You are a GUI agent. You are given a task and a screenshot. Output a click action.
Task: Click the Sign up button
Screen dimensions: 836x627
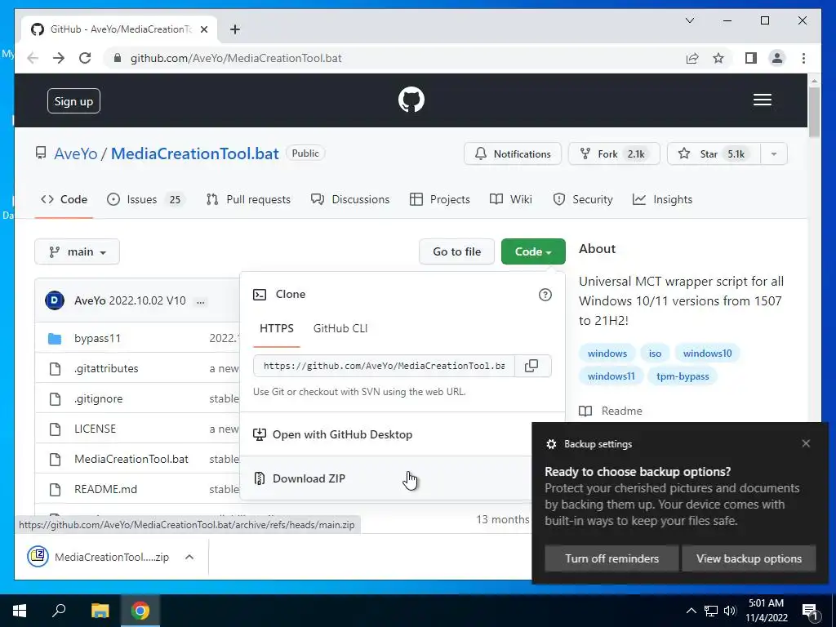(73, 100)
